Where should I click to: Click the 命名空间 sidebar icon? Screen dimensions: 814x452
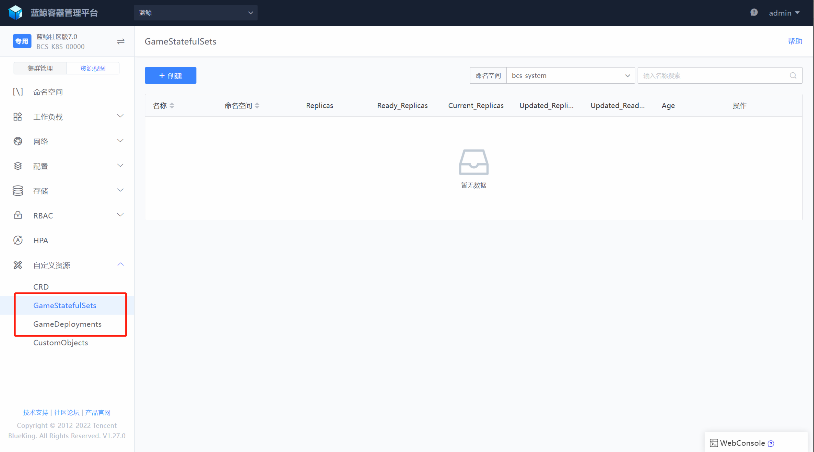pyautogui.click(x=18, y=92)
